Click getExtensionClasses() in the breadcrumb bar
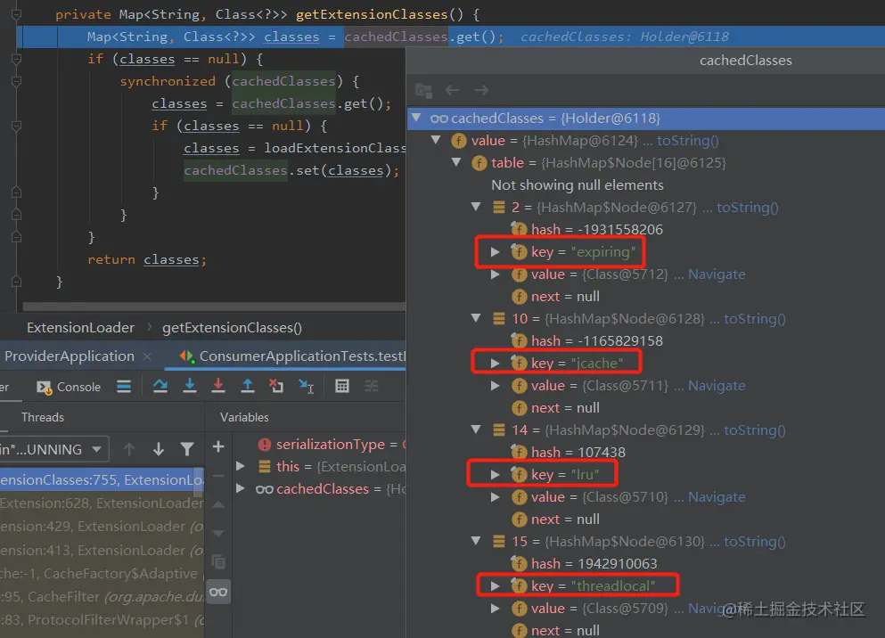 (232, 328)
